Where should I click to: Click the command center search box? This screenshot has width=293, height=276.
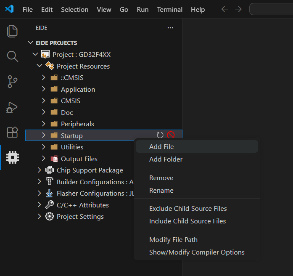[271, 9]
